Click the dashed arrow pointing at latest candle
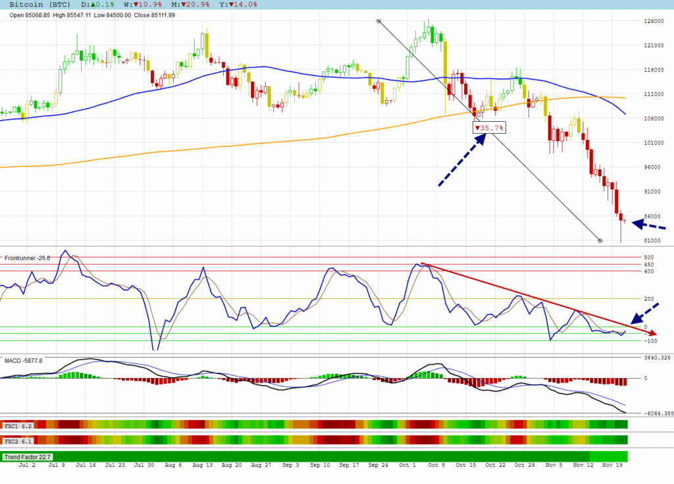This screenshot has height=484, width=674. coord(648,225)
